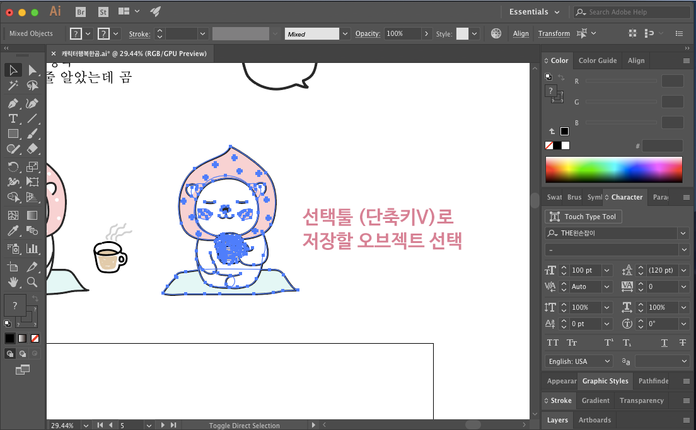Click the Align link in control bar
Viewport: 696px width, 430px height.
(x=521, y=34)
